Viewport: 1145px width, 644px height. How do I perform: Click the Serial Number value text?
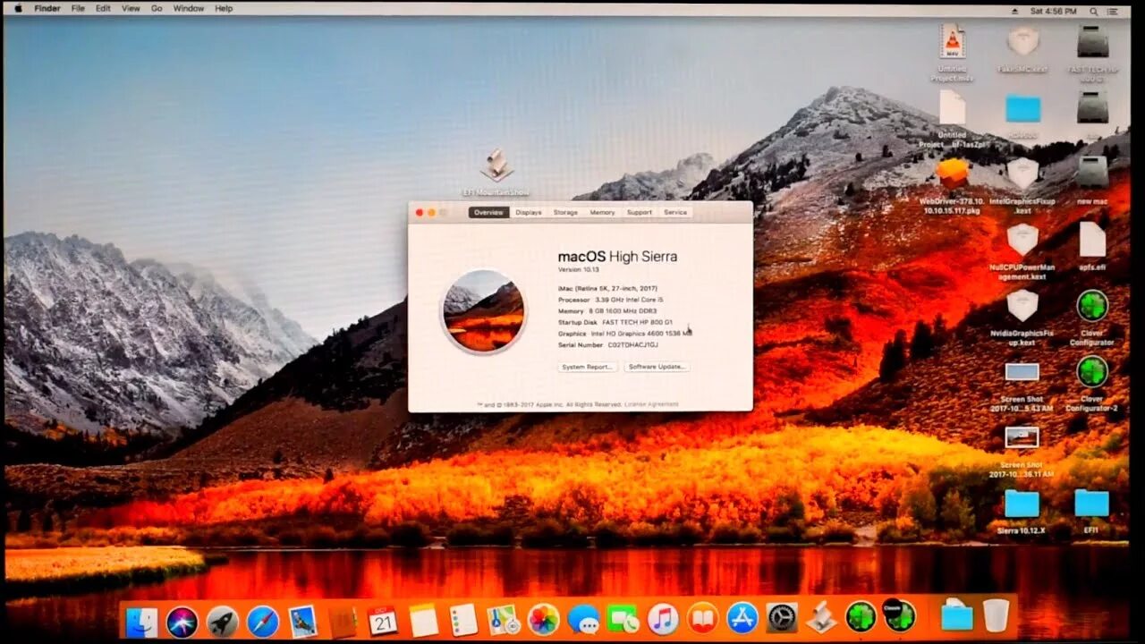632,344
